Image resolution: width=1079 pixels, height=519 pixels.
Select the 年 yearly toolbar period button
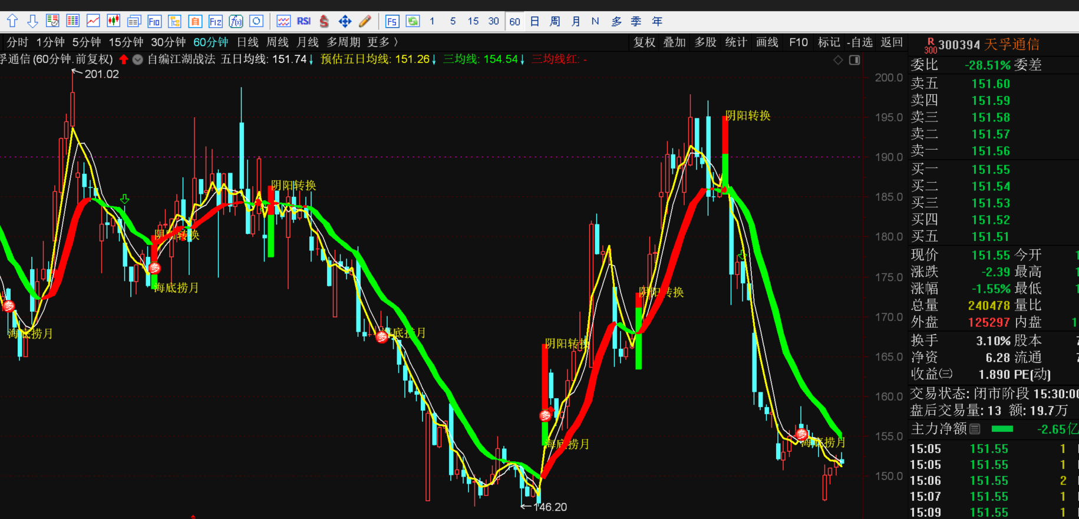[657, 21]
